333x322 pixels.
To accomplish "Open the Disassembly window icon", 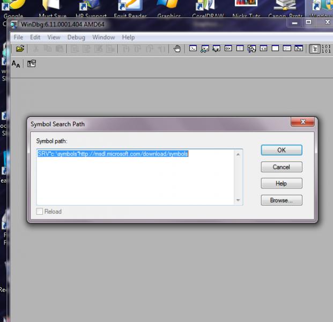I will click(263, 48).
